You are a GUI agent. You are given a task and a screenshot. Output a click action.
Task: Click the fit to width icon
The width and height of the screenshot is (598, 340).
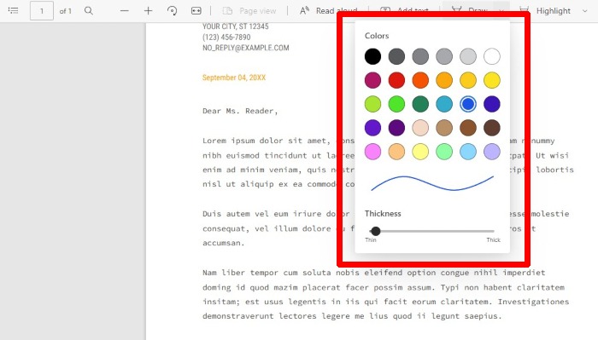196,11
